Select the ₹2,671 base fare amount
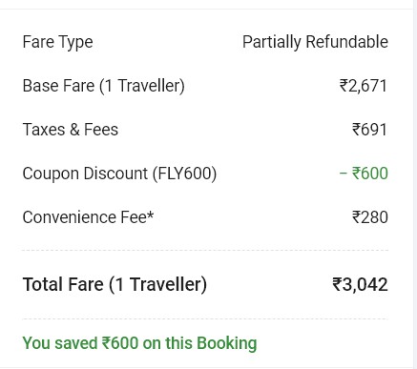Image resolution: width=417 pixels, height=369 pixels. coord(364,86)
